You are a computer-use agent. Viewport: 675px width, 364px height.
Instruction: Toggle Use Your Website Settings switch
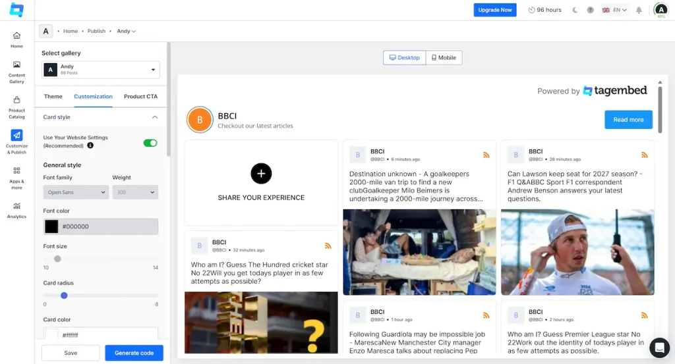click(x=150, y=143)
